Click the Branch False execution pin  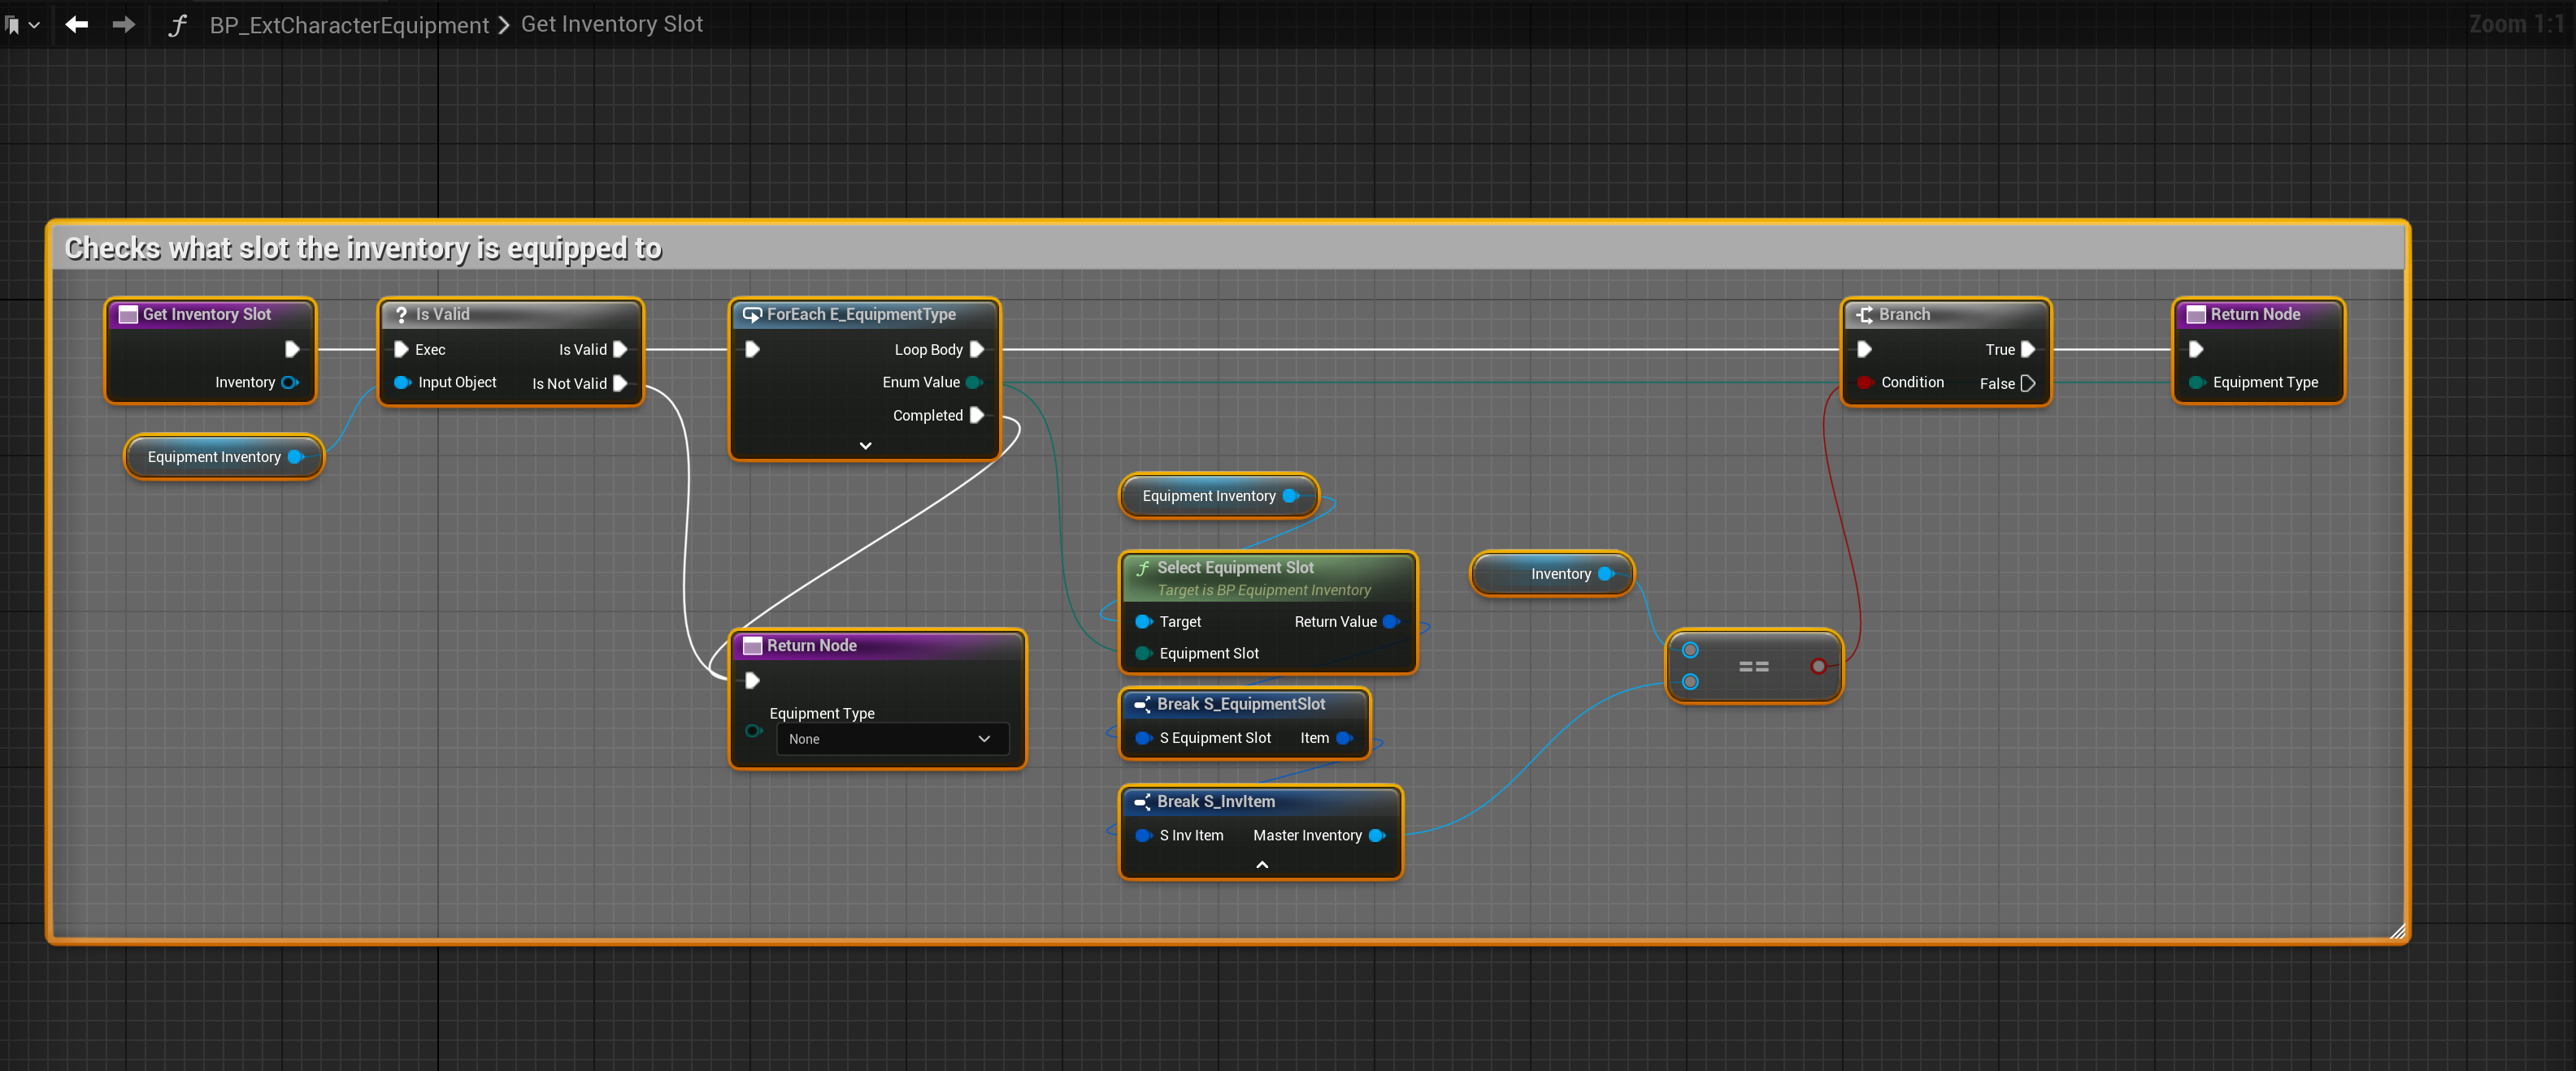pos(2028,383)
